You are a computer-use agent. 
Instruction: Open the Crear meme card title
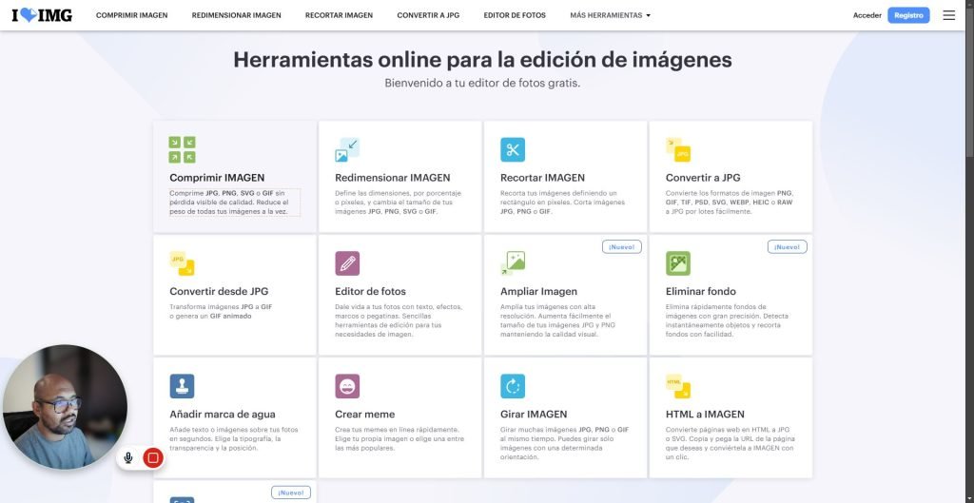(x=364, y=415)
